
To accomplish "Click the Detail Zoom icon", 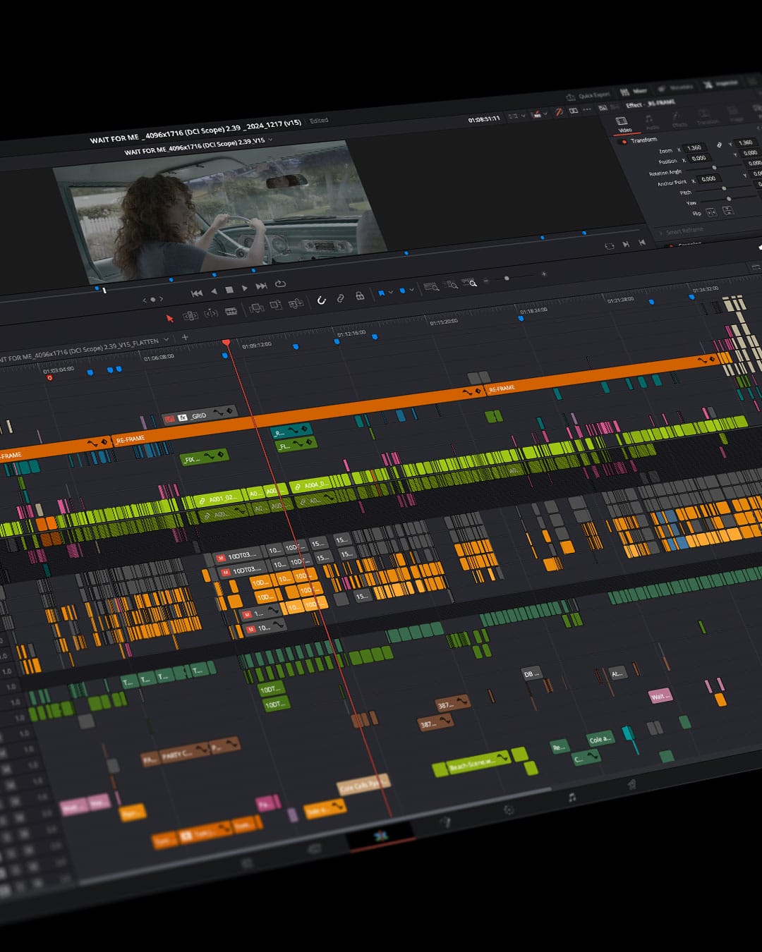I will (451, 285).
